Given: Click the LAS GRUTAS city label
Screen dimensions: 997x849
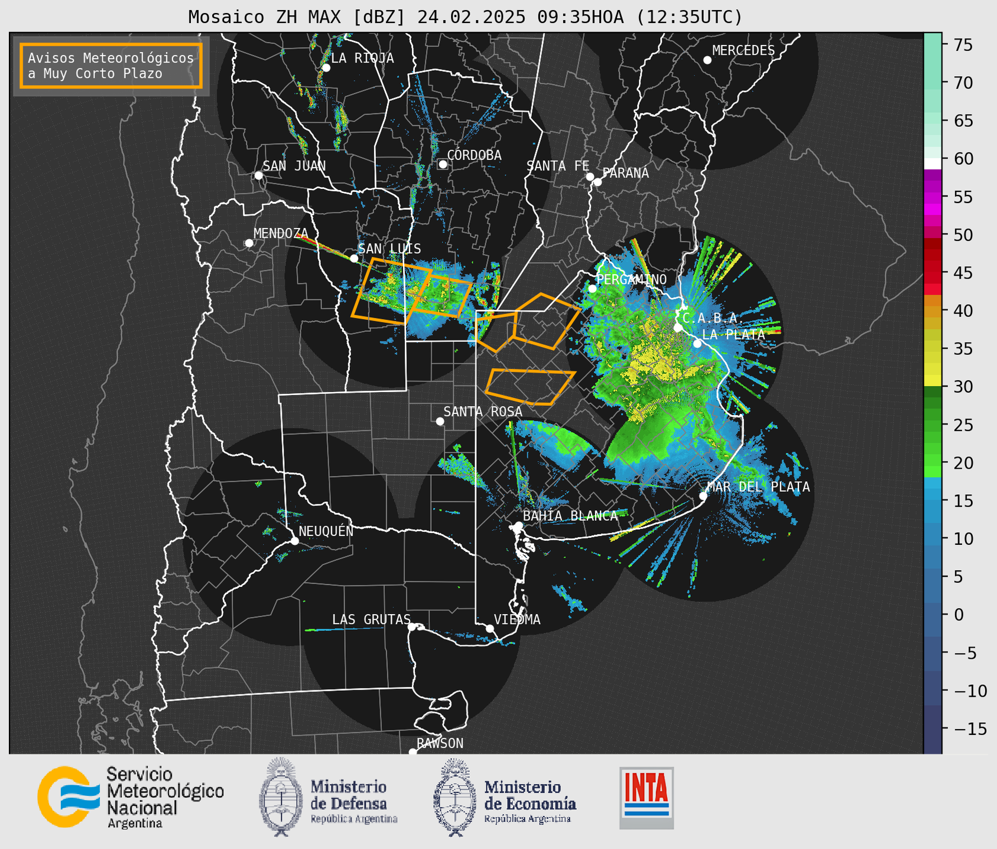Looking at the screenshot, I should tap(371, 619).
